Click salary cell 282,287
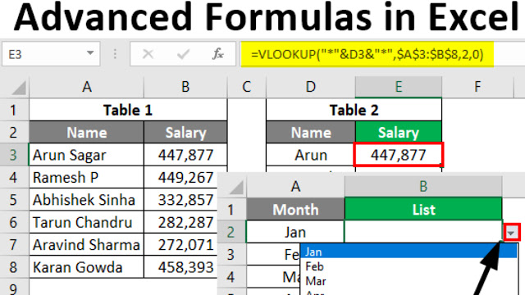This screenshot has height=295, width=525. 181,222
